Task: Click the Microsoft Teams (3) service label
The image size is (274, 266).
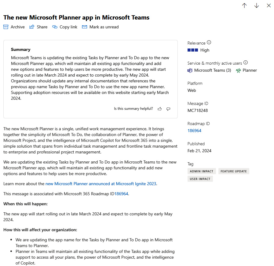Action: pyautogui.click(x=213, y=70)
